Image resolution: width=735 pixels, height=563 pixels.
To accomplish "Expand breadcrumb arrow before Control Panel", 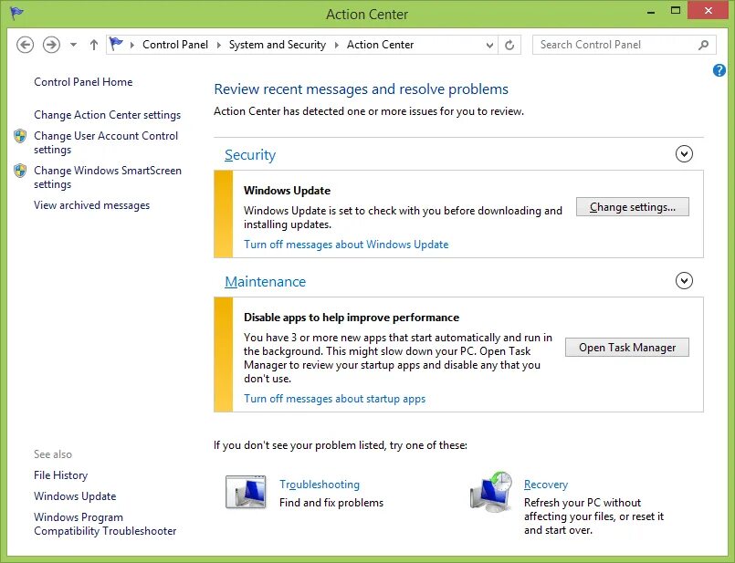I will click(132, 45).
